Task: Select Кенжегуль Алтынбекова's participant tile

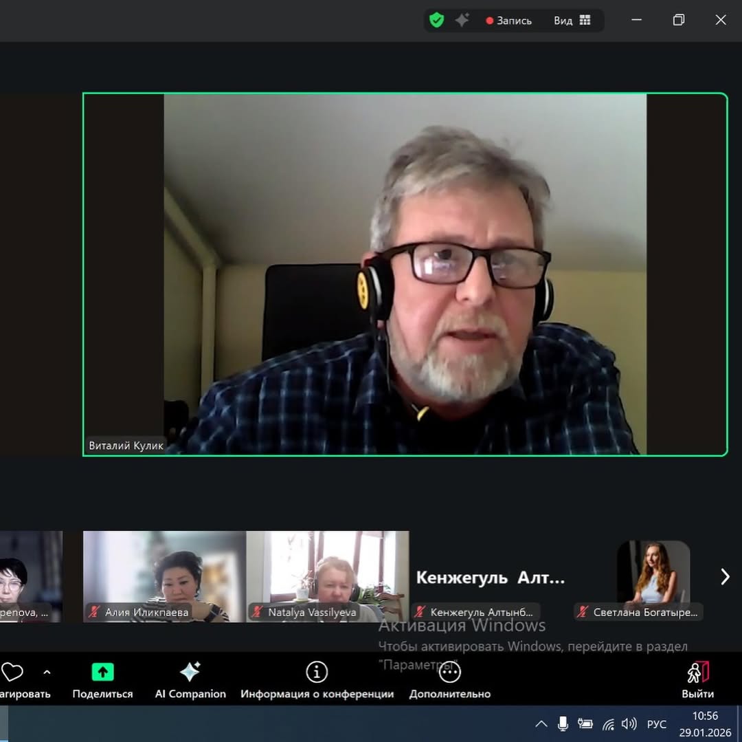Action: 490,578
